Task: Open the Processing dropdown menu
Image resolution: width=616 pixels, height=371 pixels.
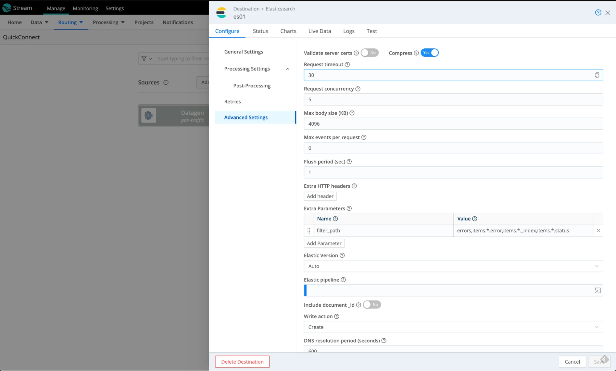Action: click(x=108, y=22)
